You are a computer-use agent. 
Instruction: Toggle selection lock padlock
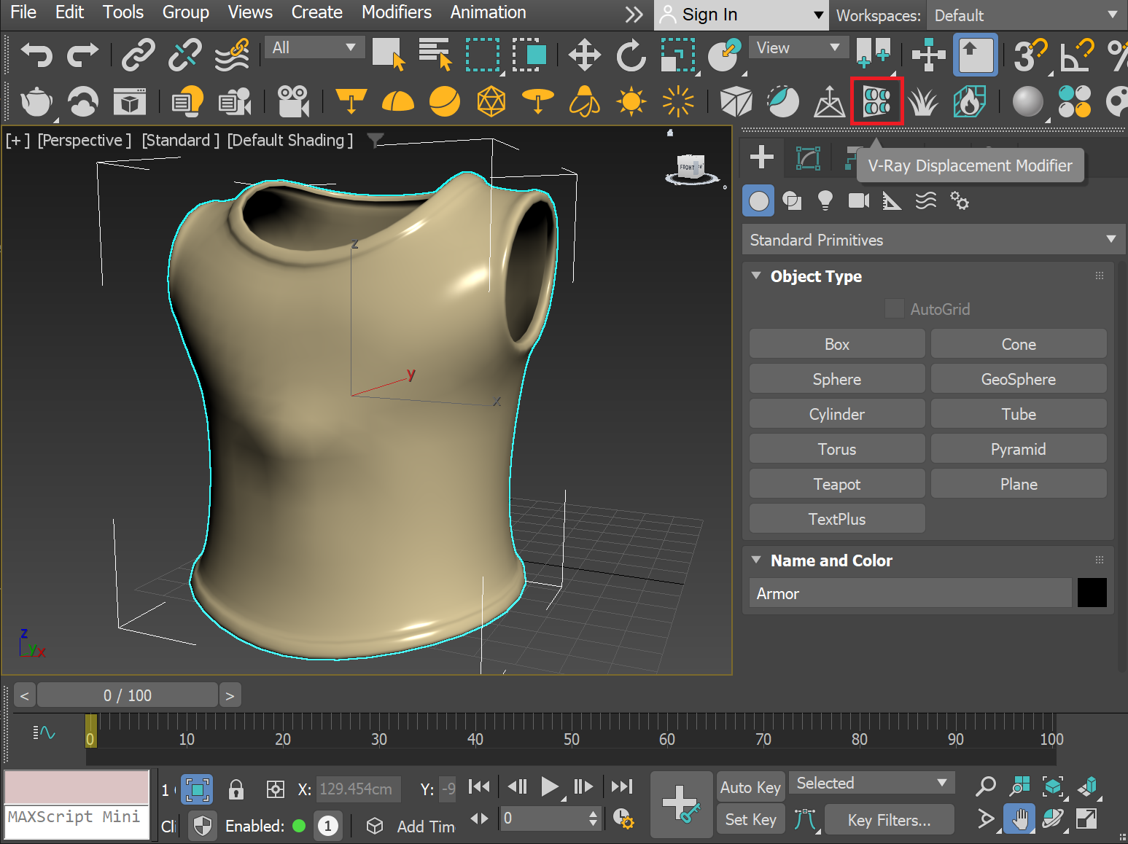pos(236,789)
